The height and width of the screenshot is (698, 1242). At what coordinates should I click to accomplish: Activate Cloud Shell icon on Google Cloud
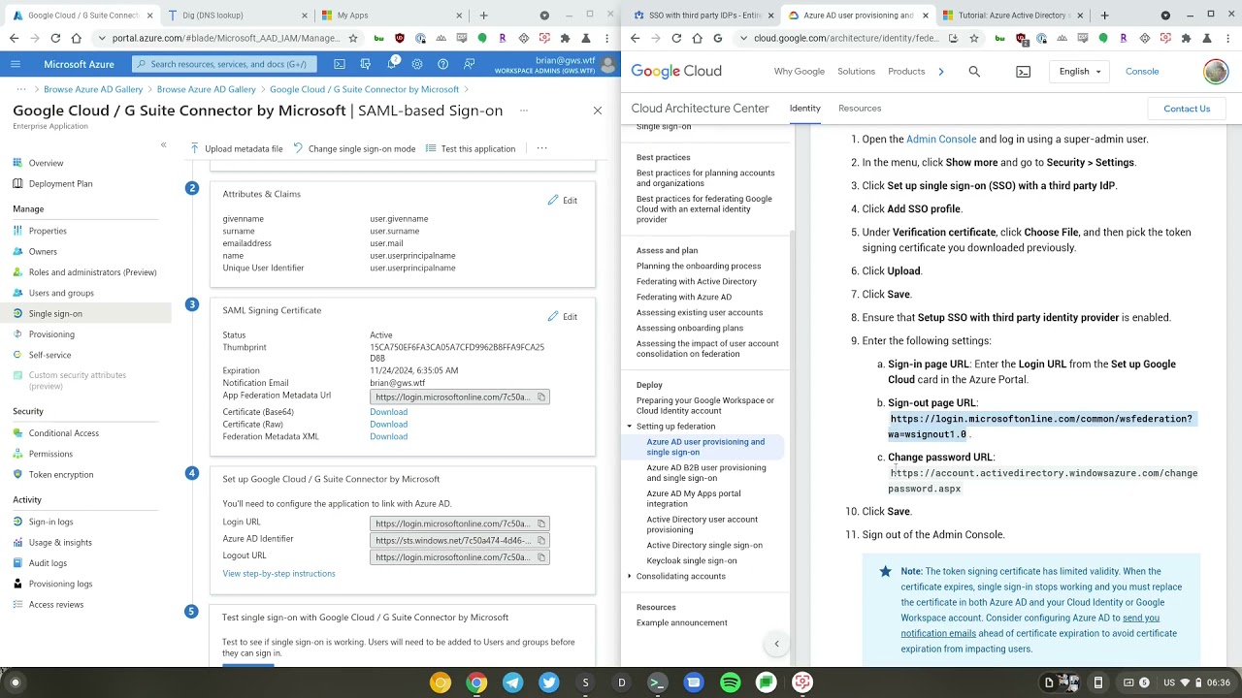[x=1023, y=72]
